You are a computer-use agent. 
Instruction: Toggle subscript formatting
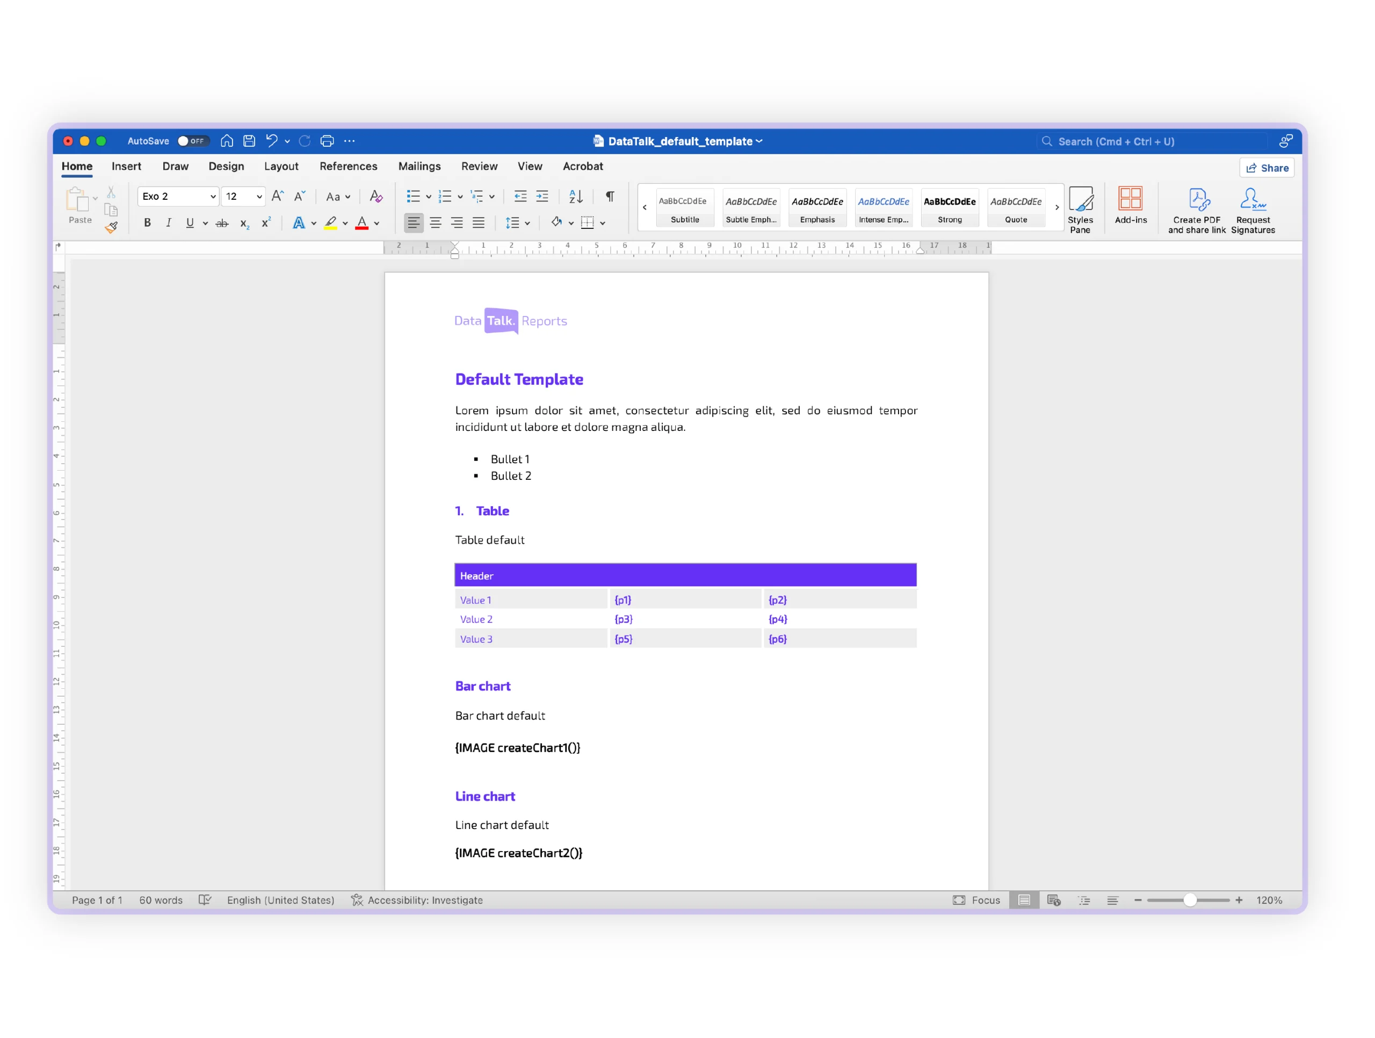point(244,224)
